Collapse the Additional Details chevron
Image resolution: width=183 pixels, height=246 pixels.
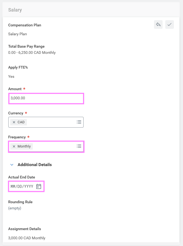(12, 164)
